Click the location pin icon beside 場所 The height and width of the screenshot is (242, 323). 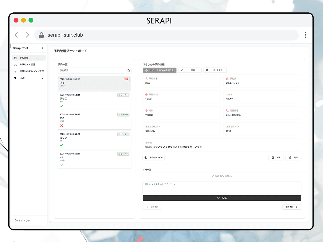tap(146, 111)
